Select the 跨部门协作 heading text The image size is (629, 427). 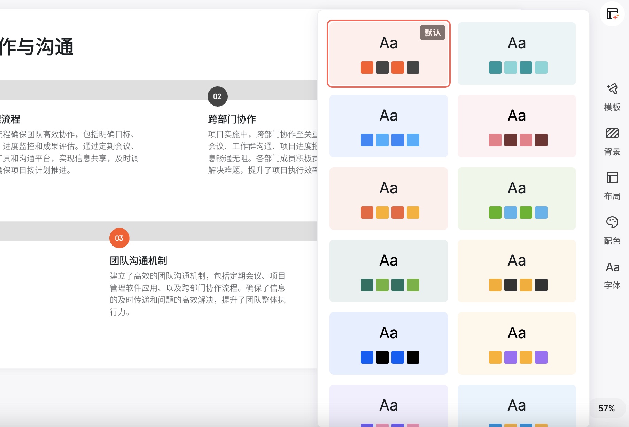(232, 119)
